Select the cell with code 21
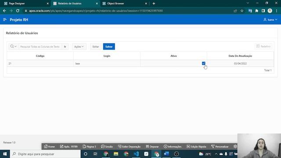The height and width of the screenshot is (158, 281). click(x=40, y=63)
